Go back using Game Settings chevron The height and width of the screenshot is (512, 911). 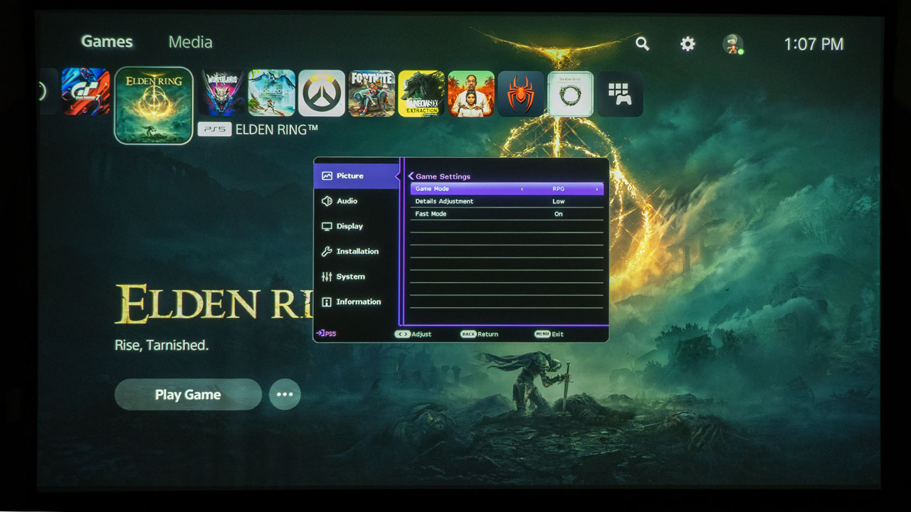(411, 176)
